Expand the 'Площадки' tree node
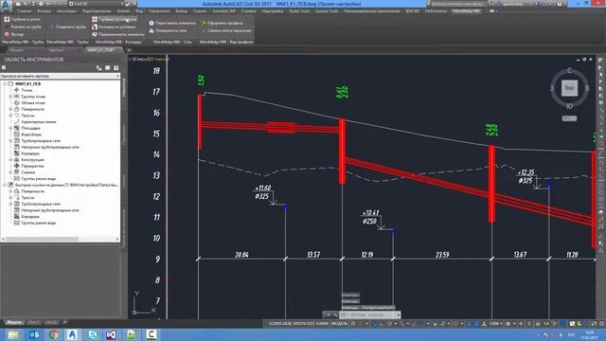 10,128
